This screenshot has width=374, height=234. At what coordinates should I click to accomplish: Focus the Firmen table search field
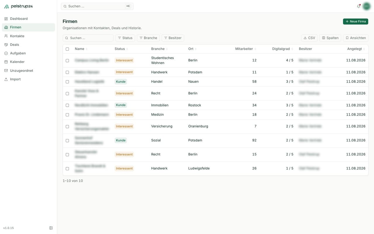point(88,38)
